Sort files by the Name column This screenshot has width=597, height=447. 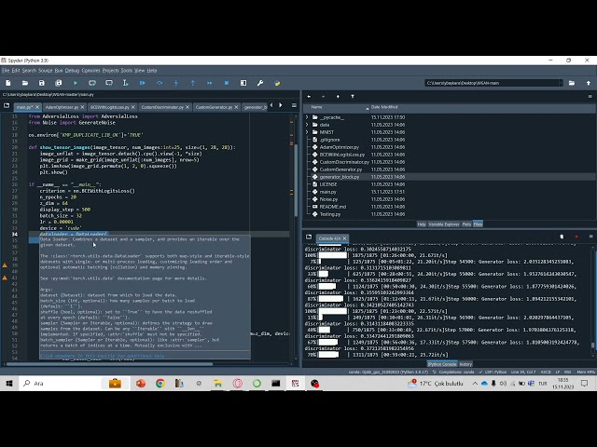point(339,107)
